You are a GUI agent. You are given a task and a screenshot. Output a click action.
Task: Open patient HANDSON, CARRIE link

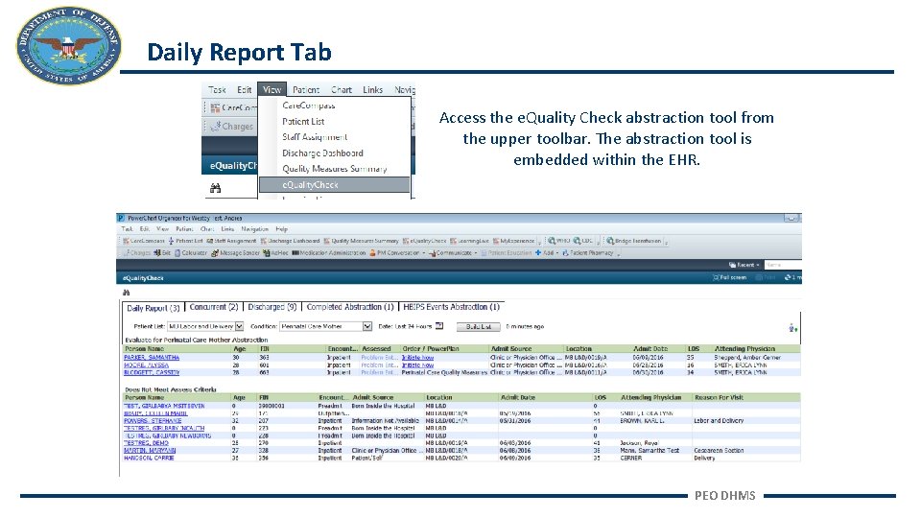[x=150, y=459]
